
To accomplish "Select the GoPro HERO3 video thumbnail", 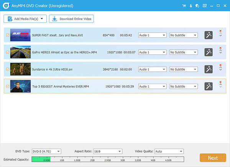I will coord(20,52).
